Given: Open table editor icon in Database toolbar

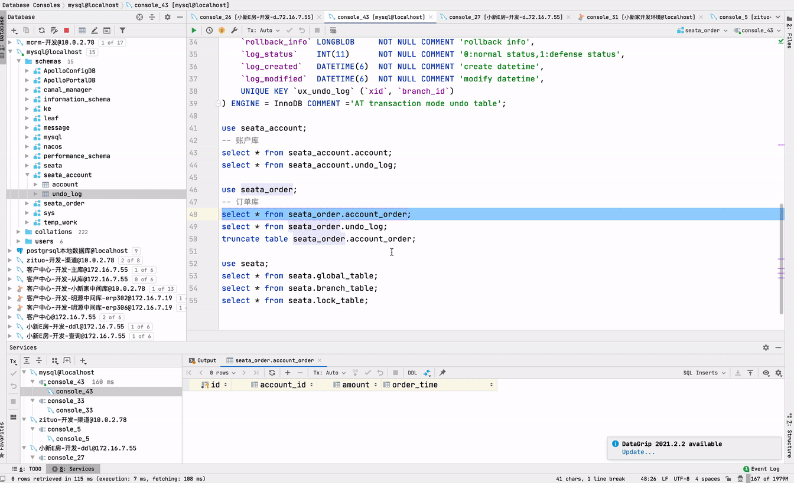Looking at the screenshot, I should [82, 30].
